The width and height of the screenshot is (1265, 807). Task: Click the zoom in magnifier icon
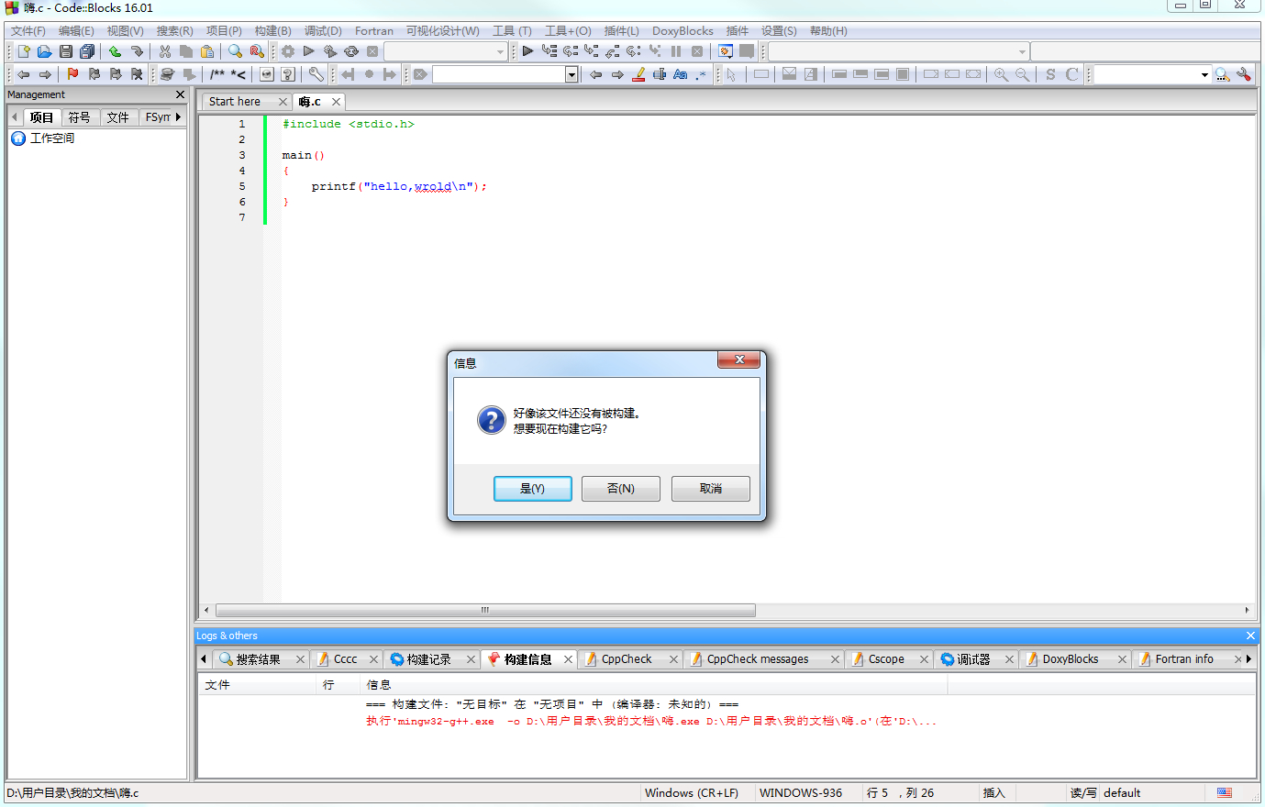[1001, 74]
